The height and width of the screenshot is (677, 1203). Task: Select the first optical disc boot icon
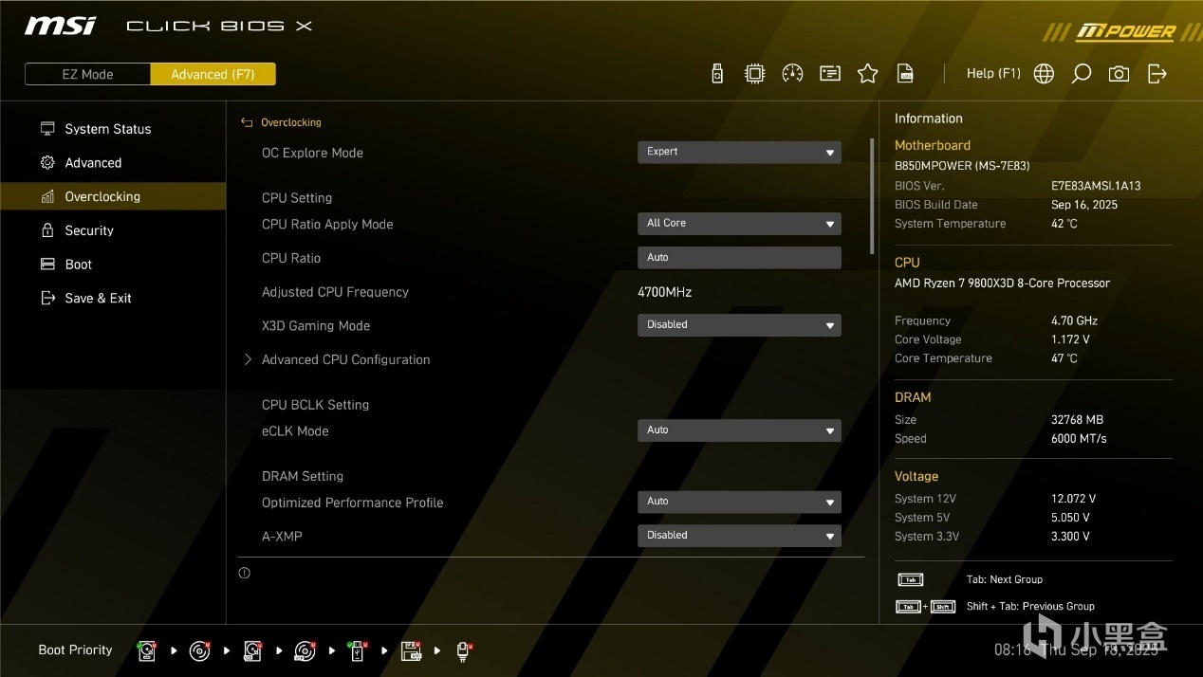coord(199,650)
